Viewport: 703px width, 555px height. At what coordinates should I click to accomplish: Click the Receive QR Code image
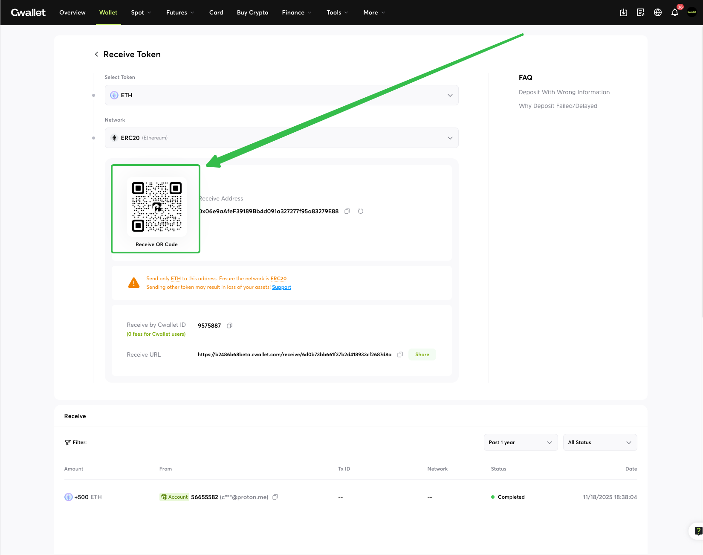click(157, 207)
